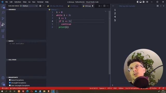
Task: Open the Edit menu
Action: click(11, 2)
